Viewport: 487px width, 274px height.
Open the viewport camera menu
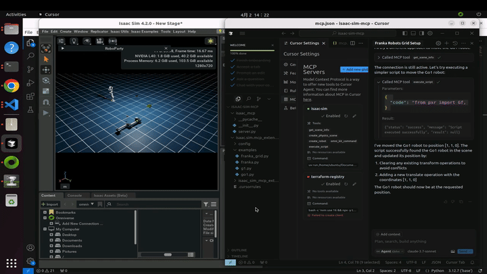[x=99, y=41]
